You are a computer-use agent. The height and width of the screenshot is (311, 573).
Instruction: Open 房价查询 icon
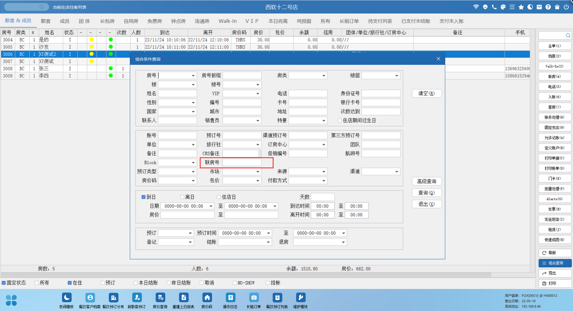point(160,297)
